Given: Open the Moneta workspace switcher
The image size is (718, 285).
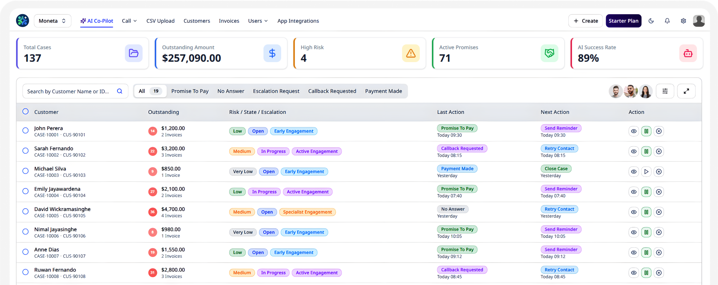Looking at the screenshot, I should pyautogui.click(x=52, y=21).
